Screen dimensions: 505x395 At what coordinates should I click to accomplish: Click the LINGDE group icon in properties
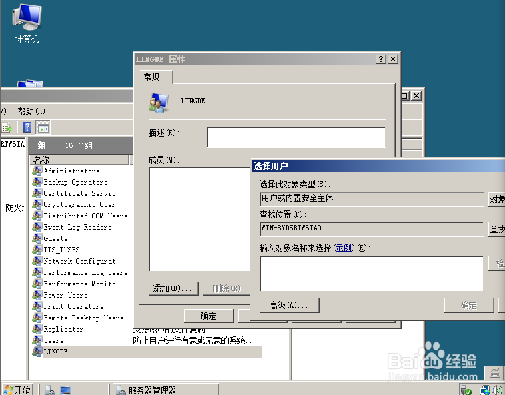[x=159, y=103]
